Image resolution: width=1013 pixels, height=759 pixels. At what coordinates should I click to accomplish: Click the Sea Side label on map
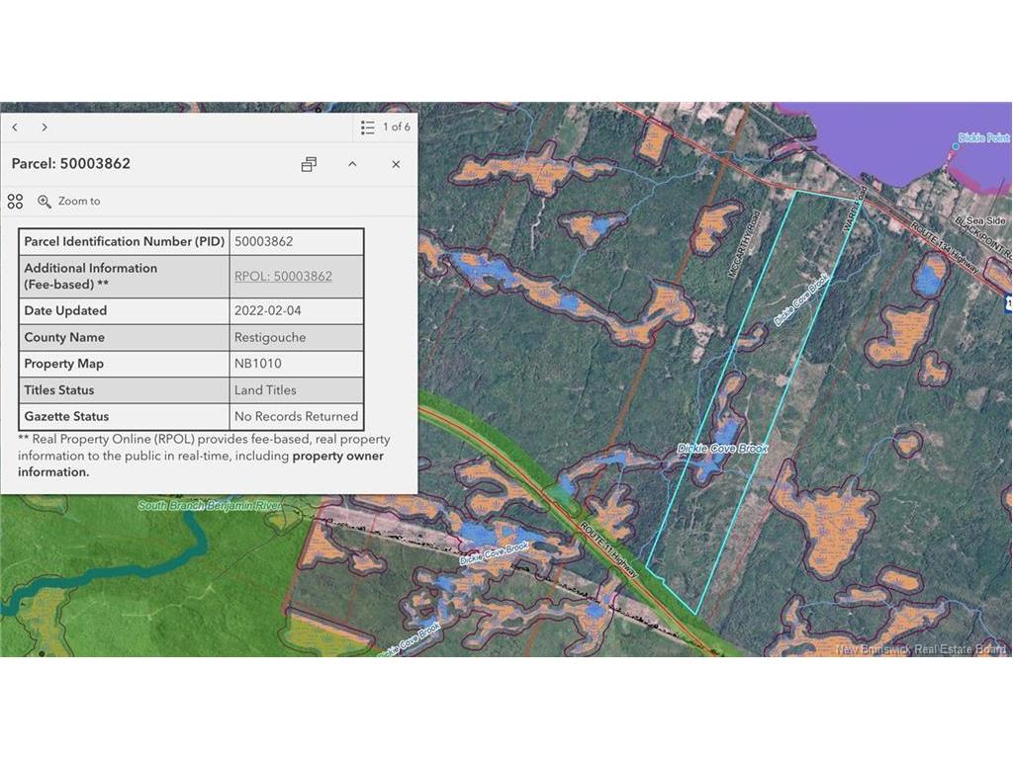(x=985, y=223)
